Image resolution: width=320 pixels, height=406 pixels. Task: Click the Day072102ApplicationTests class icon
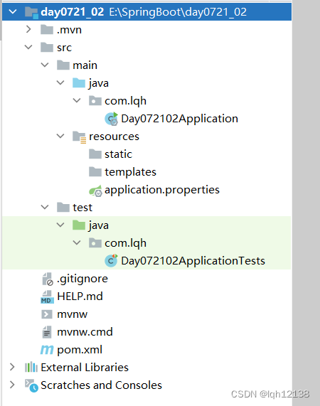click(x=112, y=260)
